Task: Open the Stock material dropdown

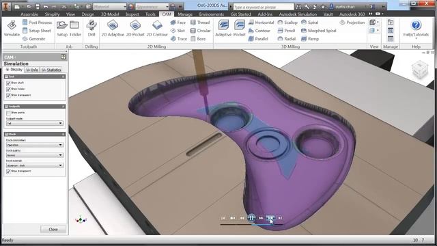Action: pos(35,165)
